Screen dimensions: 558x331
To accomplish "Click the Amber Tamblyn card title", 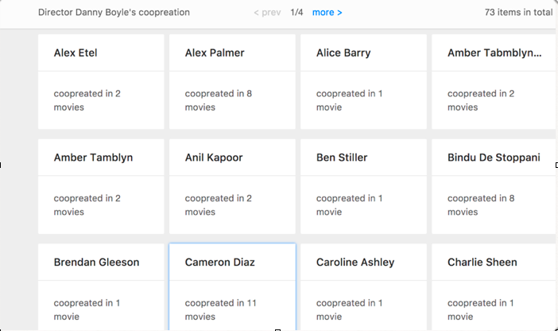I will pyautogui.click(x=93, y=158).
